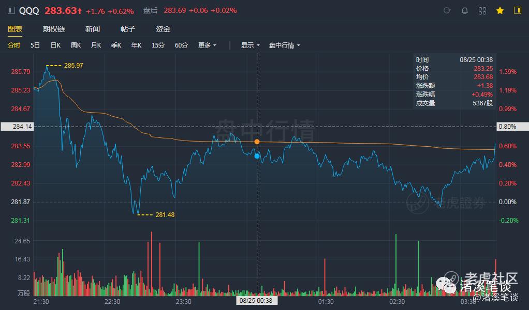The width and height of the screenshot is (529, 310).
Task: Click the crosshair price label 284.14
Action: coord(17,127)
